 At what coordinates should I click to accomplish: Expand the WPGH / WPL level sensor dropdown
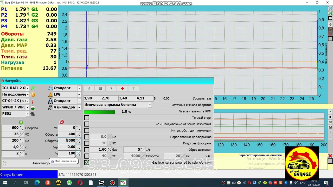28,107
